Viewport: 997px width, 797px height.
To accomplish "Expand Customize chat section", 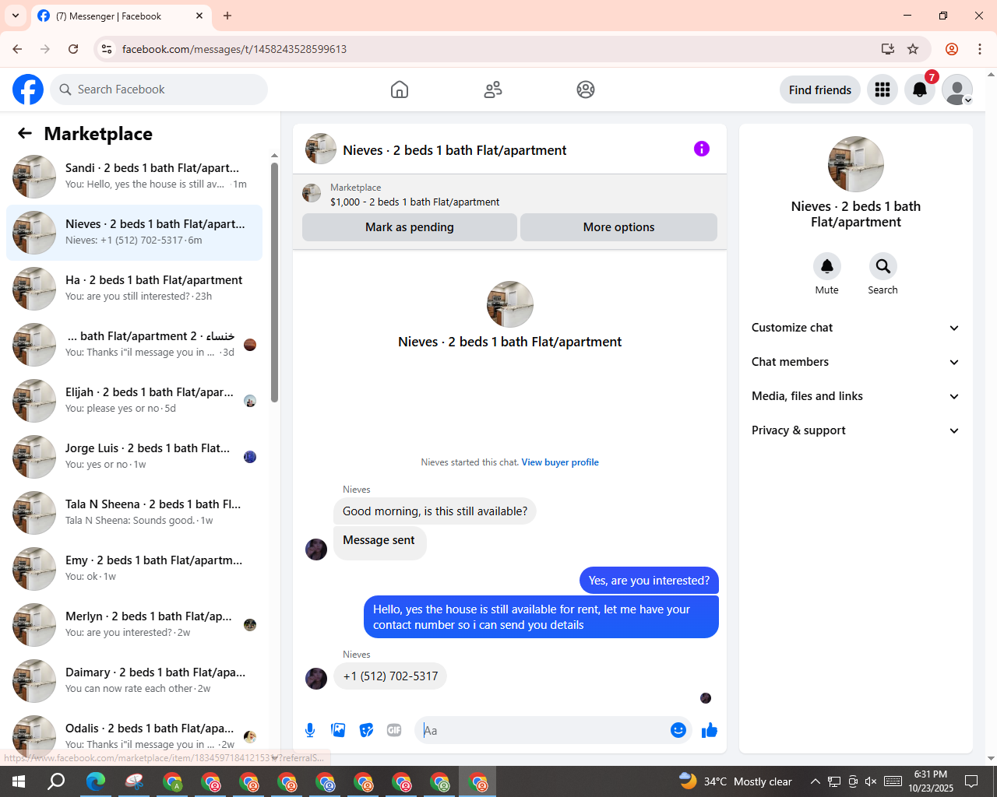I will (856, 328).
